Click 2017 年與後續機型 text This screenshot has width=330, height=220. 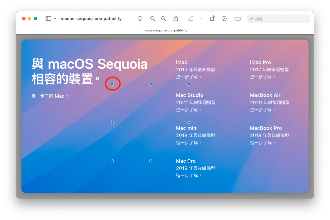[x=269, y=70]
